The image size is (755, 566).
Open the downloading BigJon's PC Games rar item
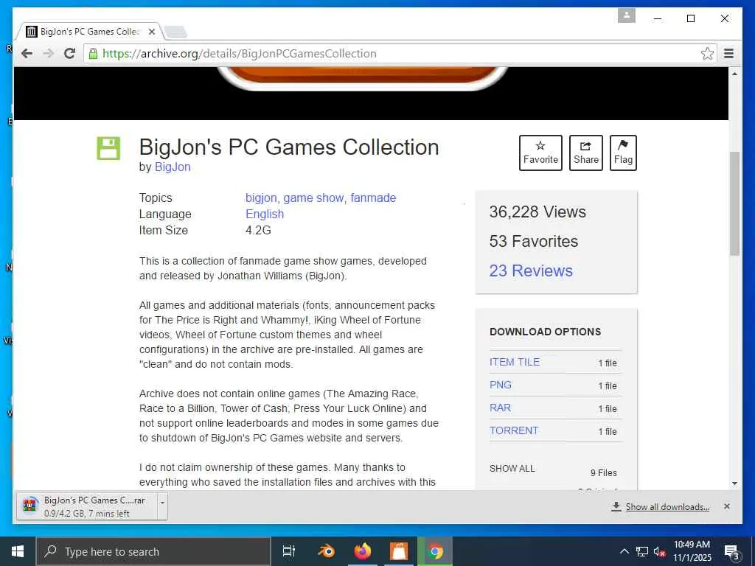coord(87,506)
